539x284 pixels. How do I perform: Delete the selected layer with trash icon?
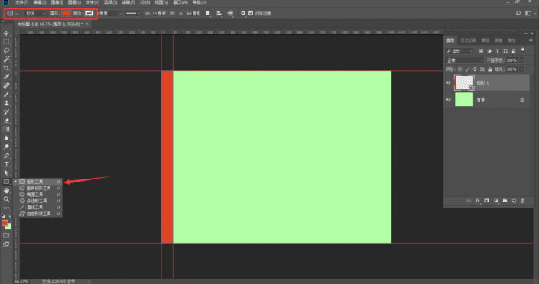coord(523,201)
